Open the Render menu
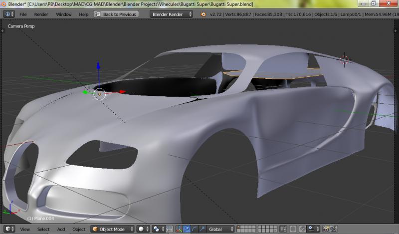Screen dimensions: 399x234 tap(41, 14)
